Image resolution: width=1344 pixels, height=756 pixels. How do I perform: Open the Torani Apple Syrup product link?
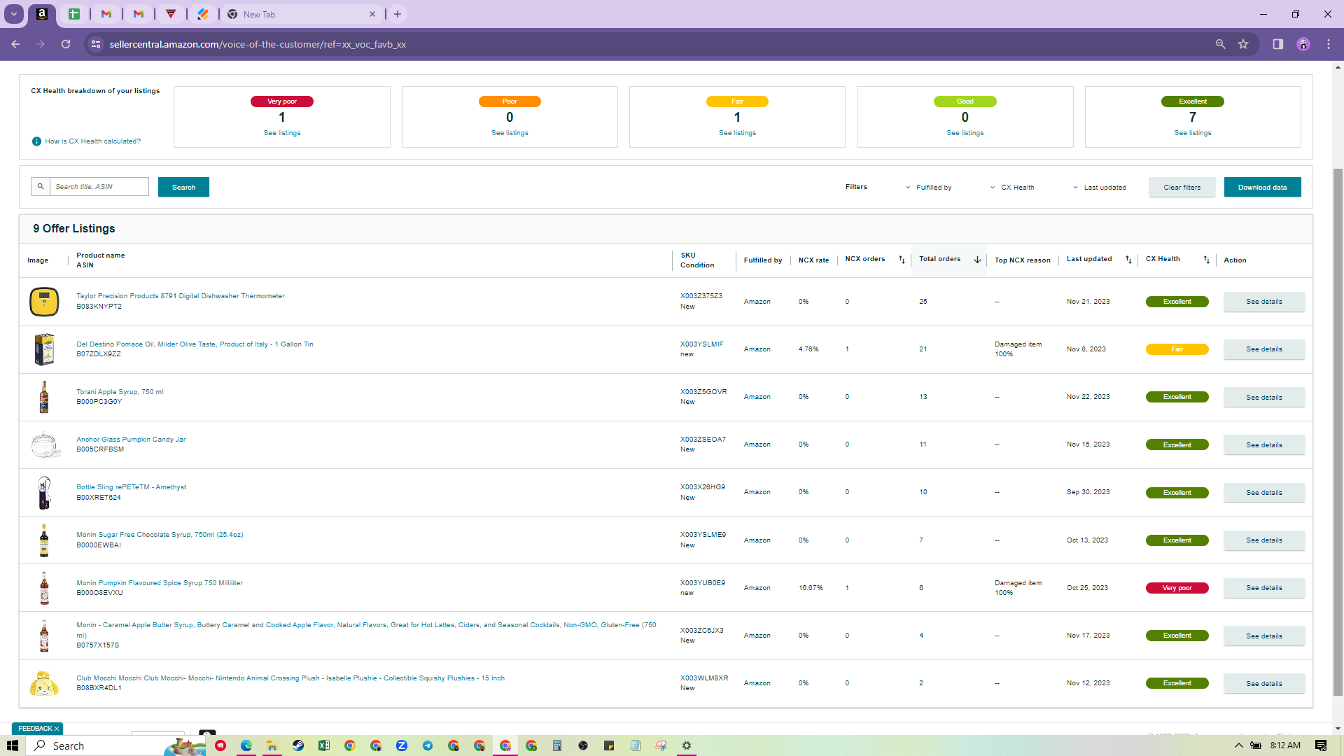point(120,392)
